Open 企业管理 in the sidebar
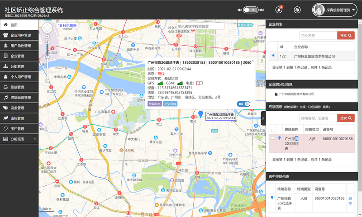Viewport: 362px width, 217px height. [19, 56]
